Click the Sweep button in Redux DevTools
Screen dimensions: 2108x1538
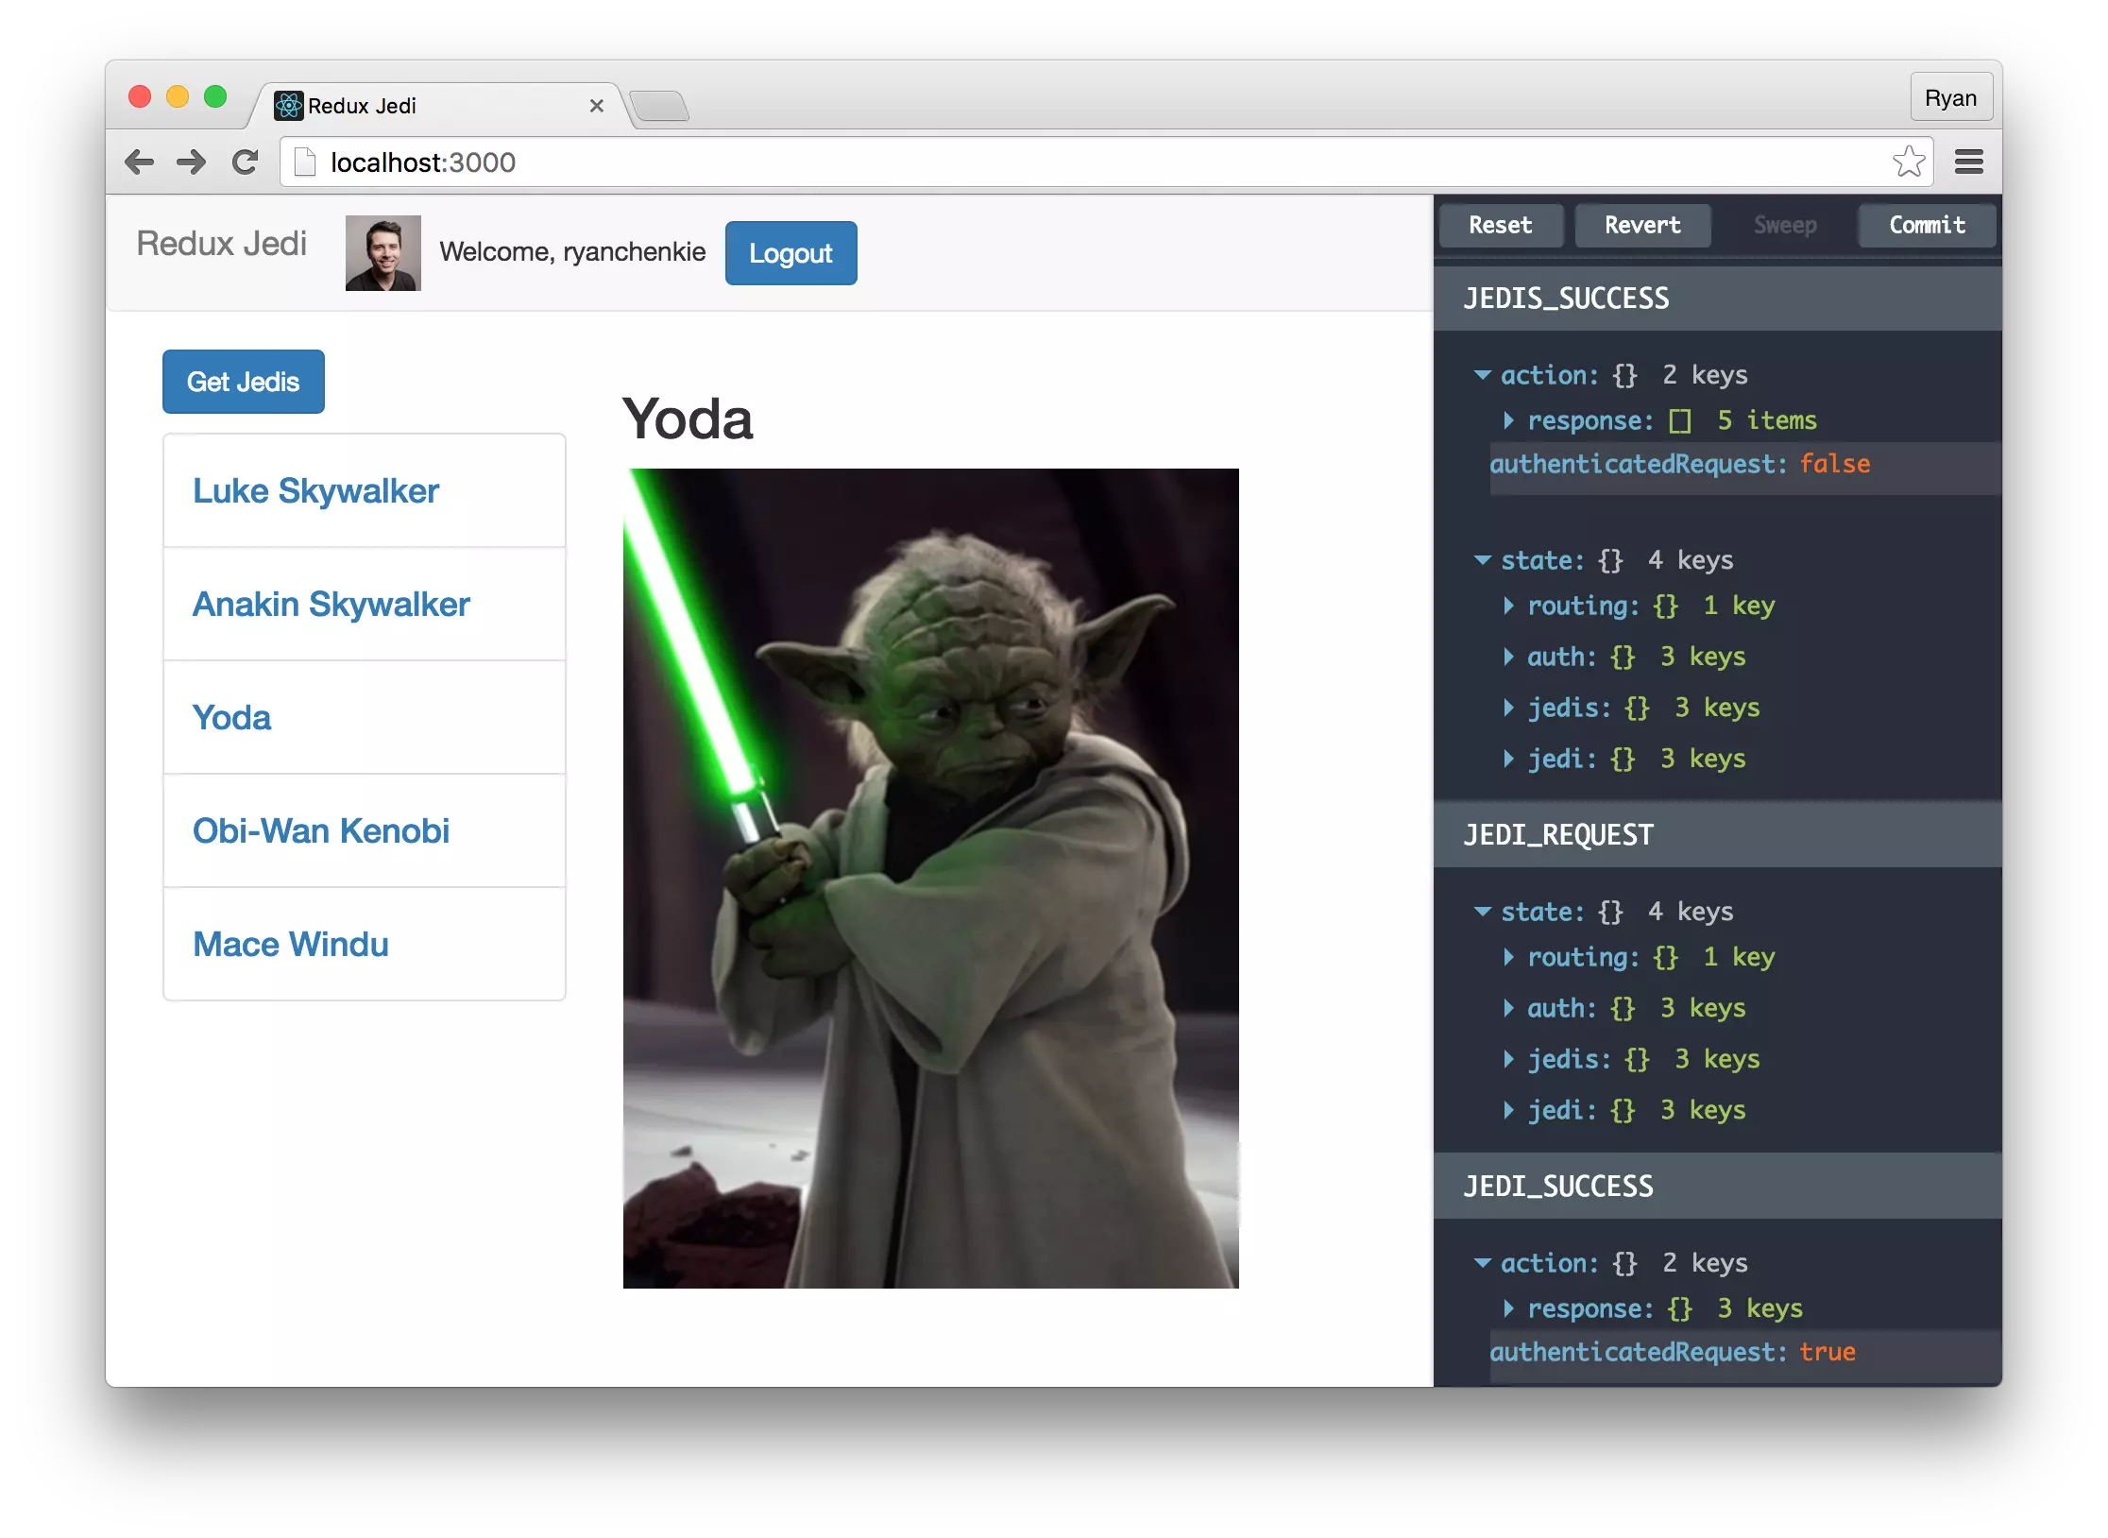point(1784,225)
